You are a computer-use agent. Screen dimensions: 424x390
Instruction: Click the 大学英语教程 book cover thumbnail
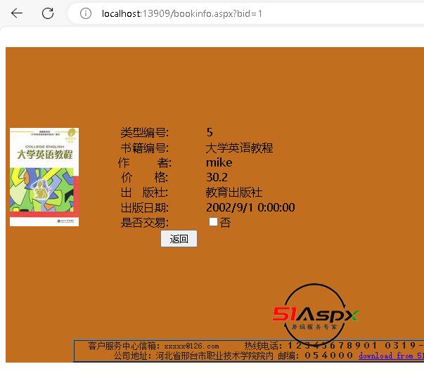[x=44, y=177]
